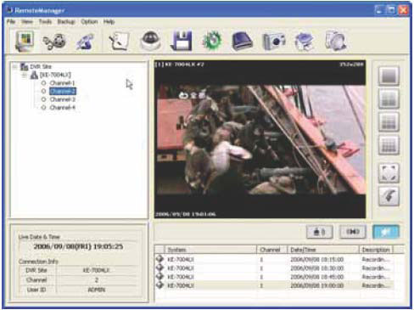Click the dome camera toolbar icon
Image resolution: width=414 pixels, height=310 pixels.
coord(151,41)
